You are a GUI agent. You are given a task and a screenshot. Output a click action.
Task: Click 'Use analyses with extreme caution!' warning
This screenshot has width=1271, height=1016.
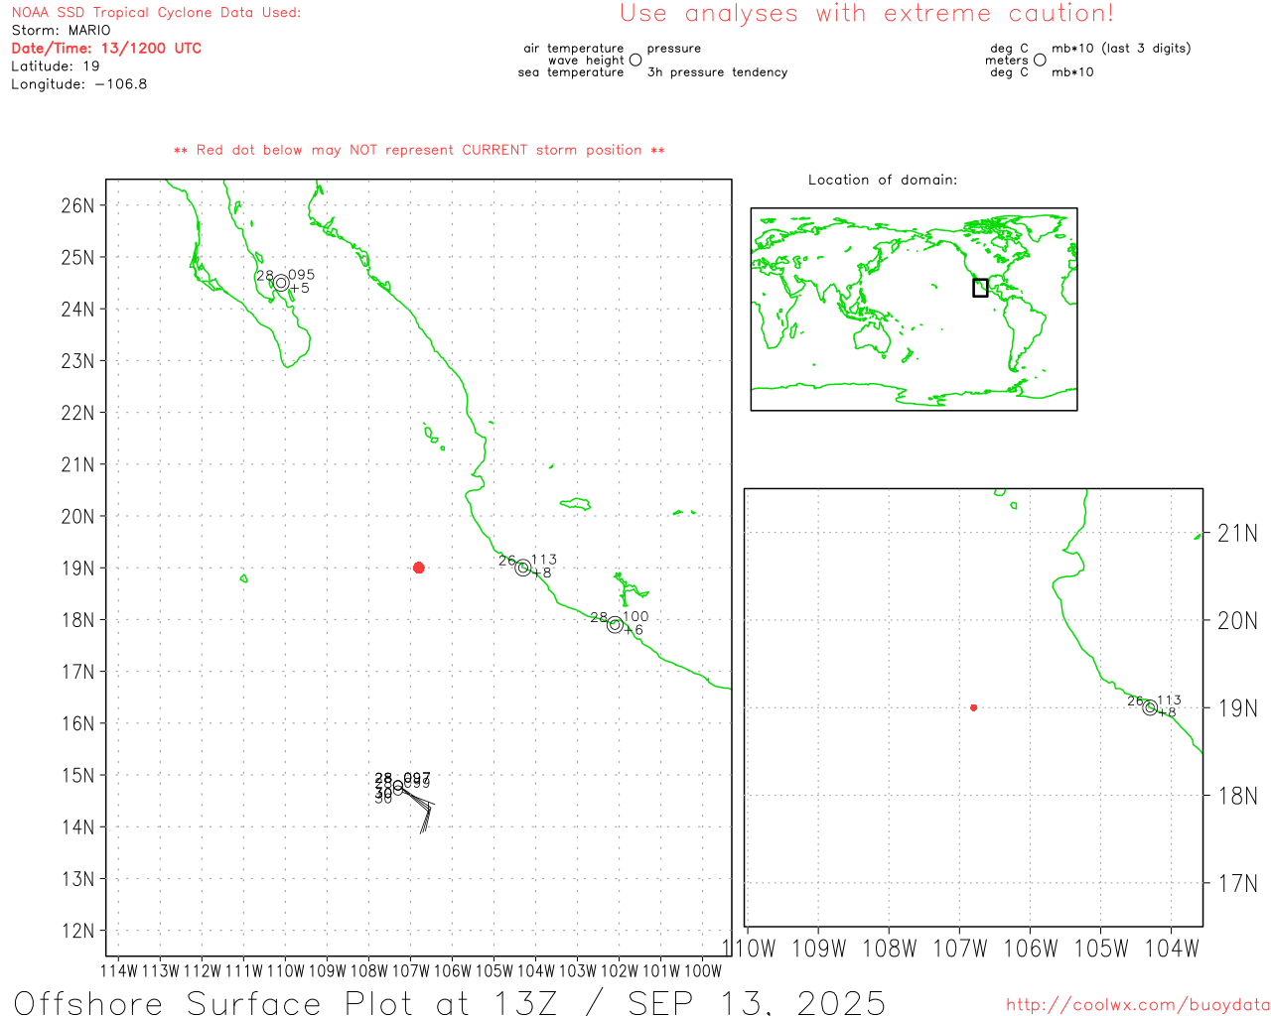(867, 14)
